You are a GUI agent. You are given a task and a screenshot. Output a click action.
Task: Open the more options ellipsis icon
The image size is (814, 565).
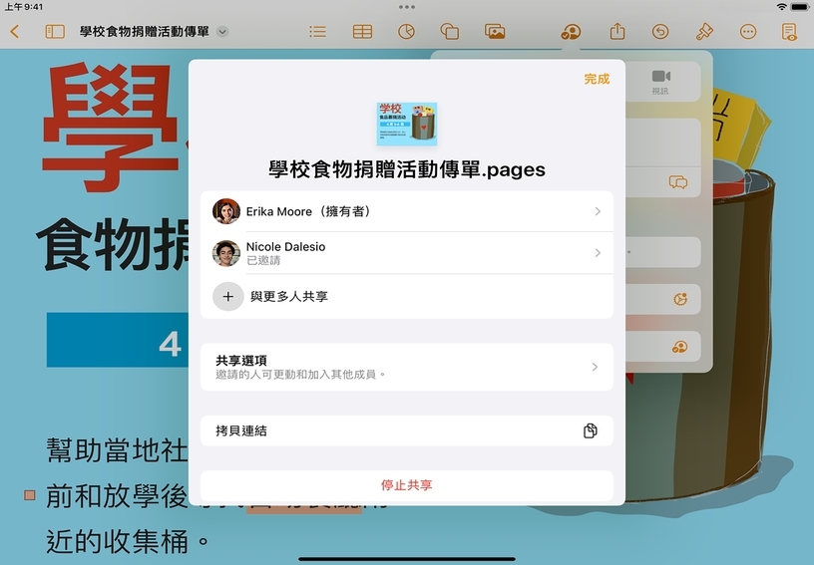click(748, 32)
